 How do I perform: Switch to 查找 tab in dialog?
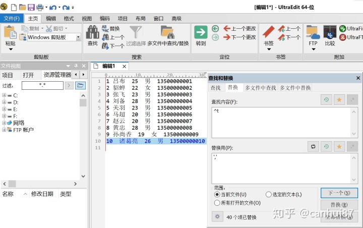coord(216,88)
